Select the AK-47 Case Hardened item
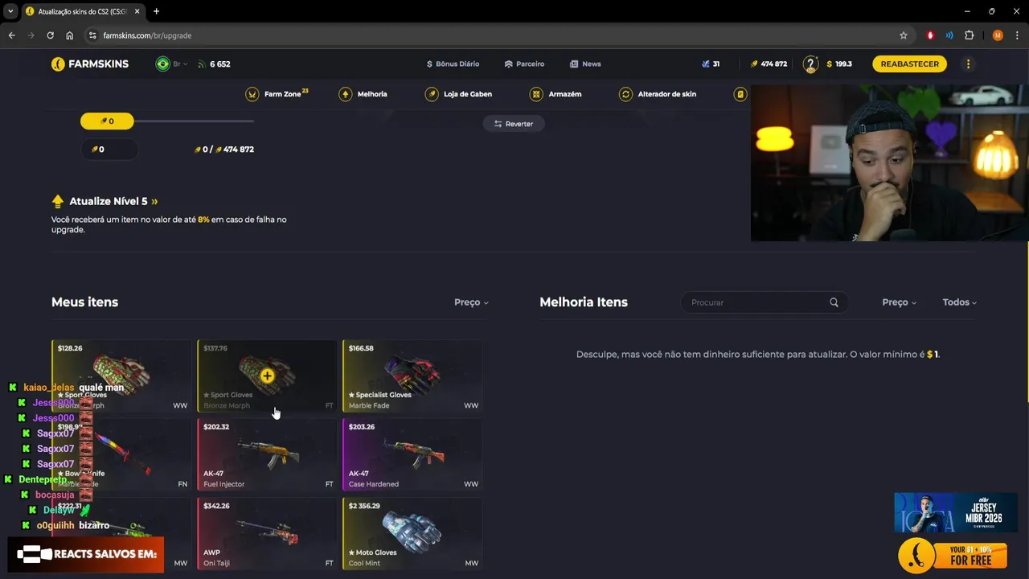Viewport: 1029px width, 579px height. click(x=412, y=454)
